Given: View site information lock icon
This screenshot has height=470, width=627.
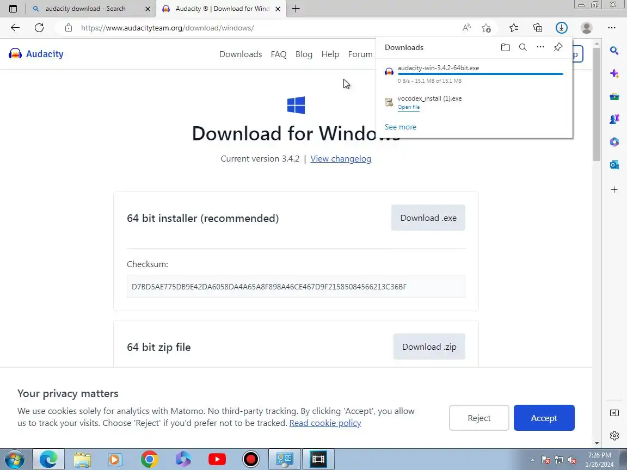Looking at the screenshot, I should pos(69,28).
